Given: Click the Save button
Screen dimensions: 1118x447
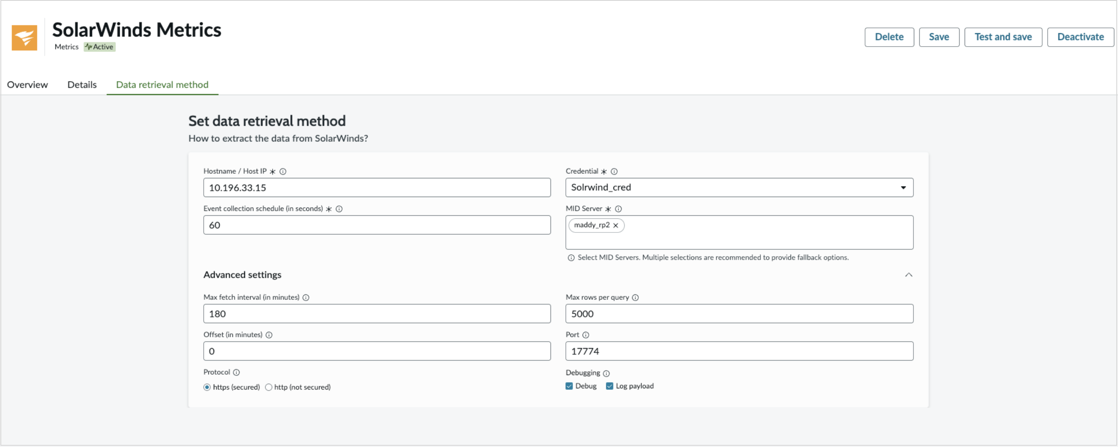Looking at the screenshot, I should point(939,37).
